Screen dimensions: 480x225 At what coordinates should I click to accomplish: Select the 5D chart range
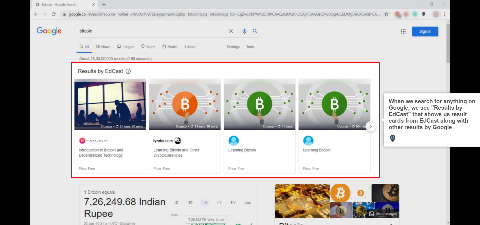coord(190,203)
